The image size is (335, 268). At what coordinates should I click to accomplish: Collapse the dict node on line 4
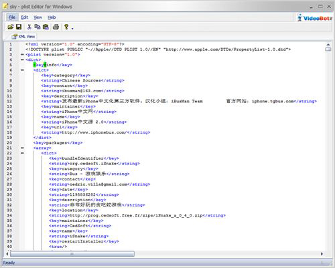point(22,59)
